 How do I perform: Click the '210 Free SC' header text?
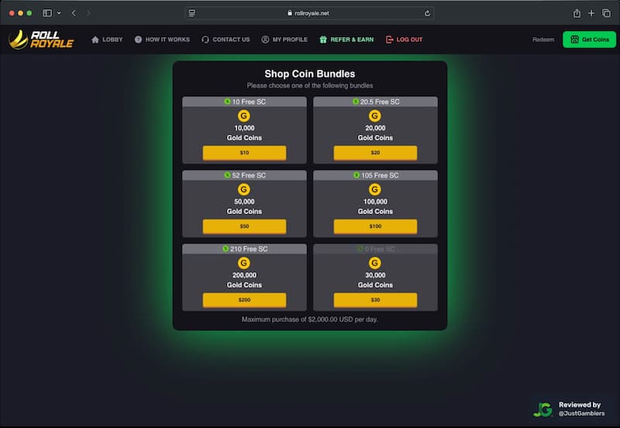(249, 249)
